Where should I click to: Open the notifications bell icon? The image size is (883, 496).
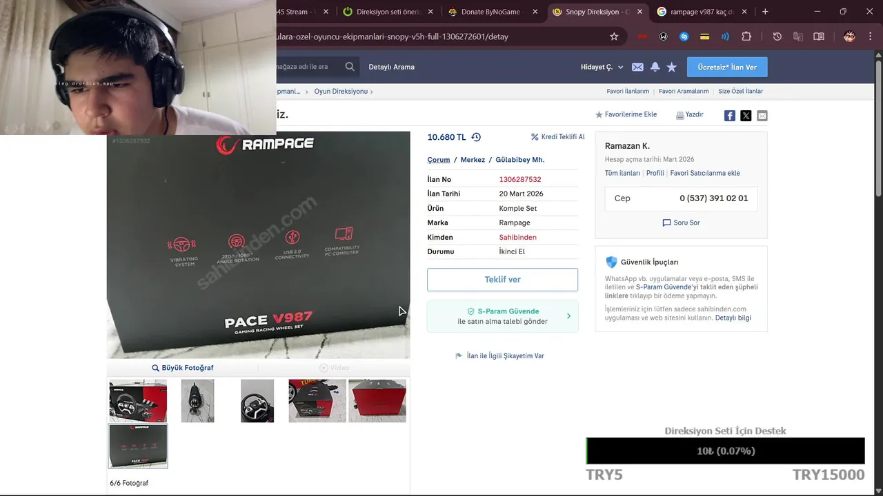[x=655, y=67]
